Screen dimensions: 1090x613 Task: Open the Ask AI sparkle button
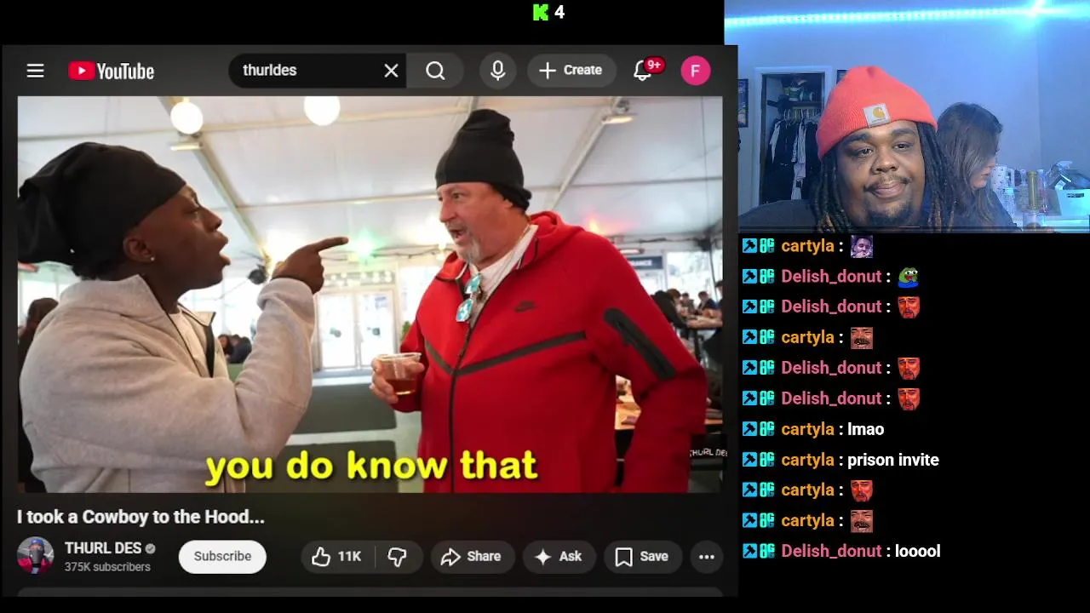point(559,557)
